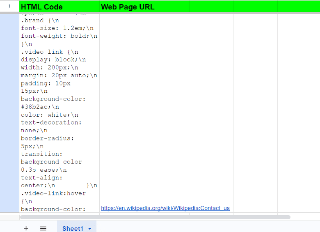Click the empty green header cell after Web Page URL
320x232 pixels.
(x=211, y=7)
